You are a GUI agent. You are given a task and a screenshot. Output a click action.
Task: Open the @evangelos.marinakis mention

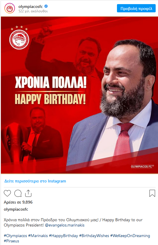pos(64,225)
